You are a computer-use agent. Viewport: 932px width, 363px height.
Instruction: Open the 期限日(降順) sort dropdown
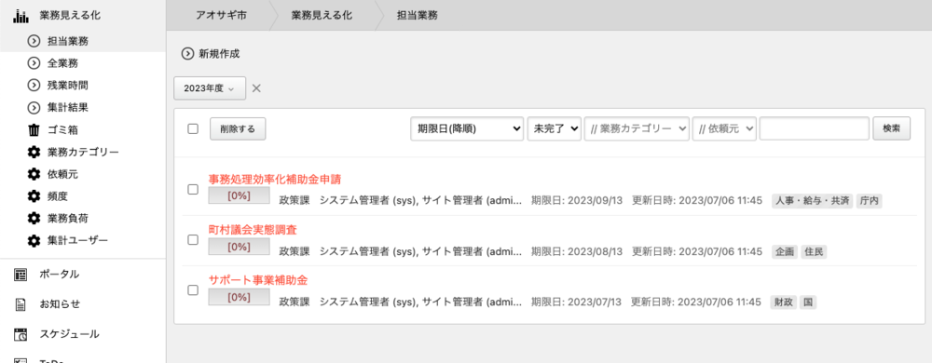467,128
